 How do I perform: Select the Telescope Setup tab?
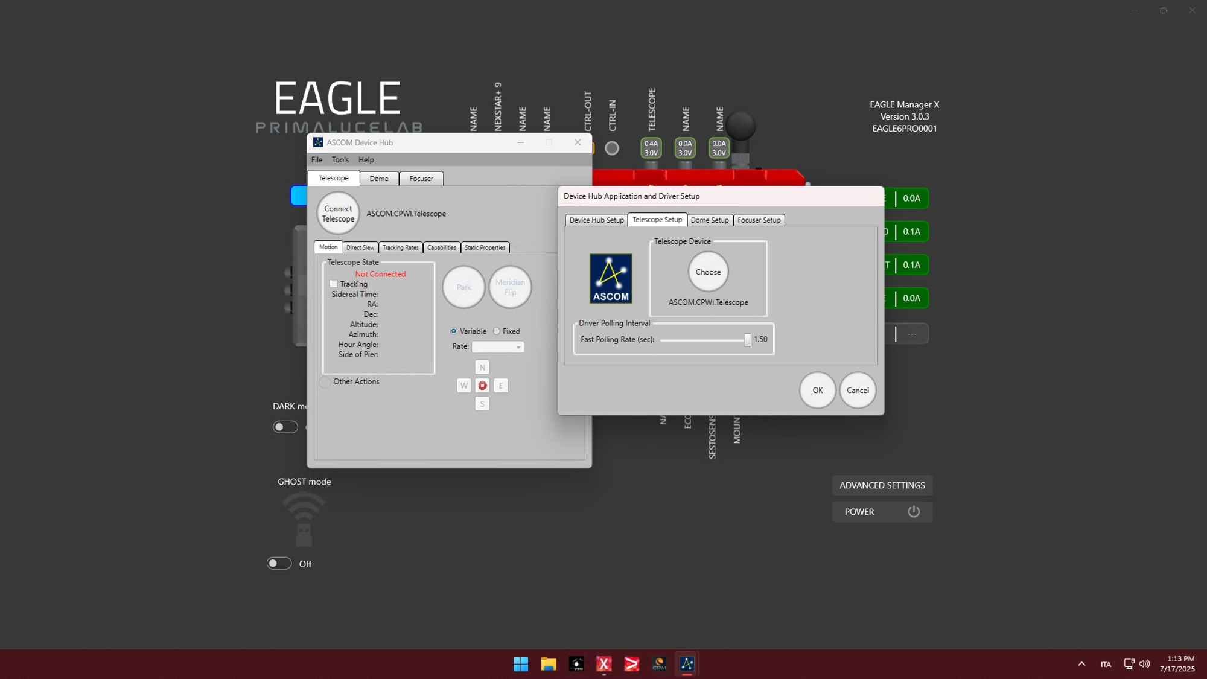657,220
